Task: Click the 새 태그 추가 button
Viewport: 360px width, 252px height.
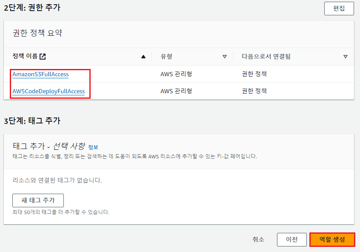Action: coord(38,200)
